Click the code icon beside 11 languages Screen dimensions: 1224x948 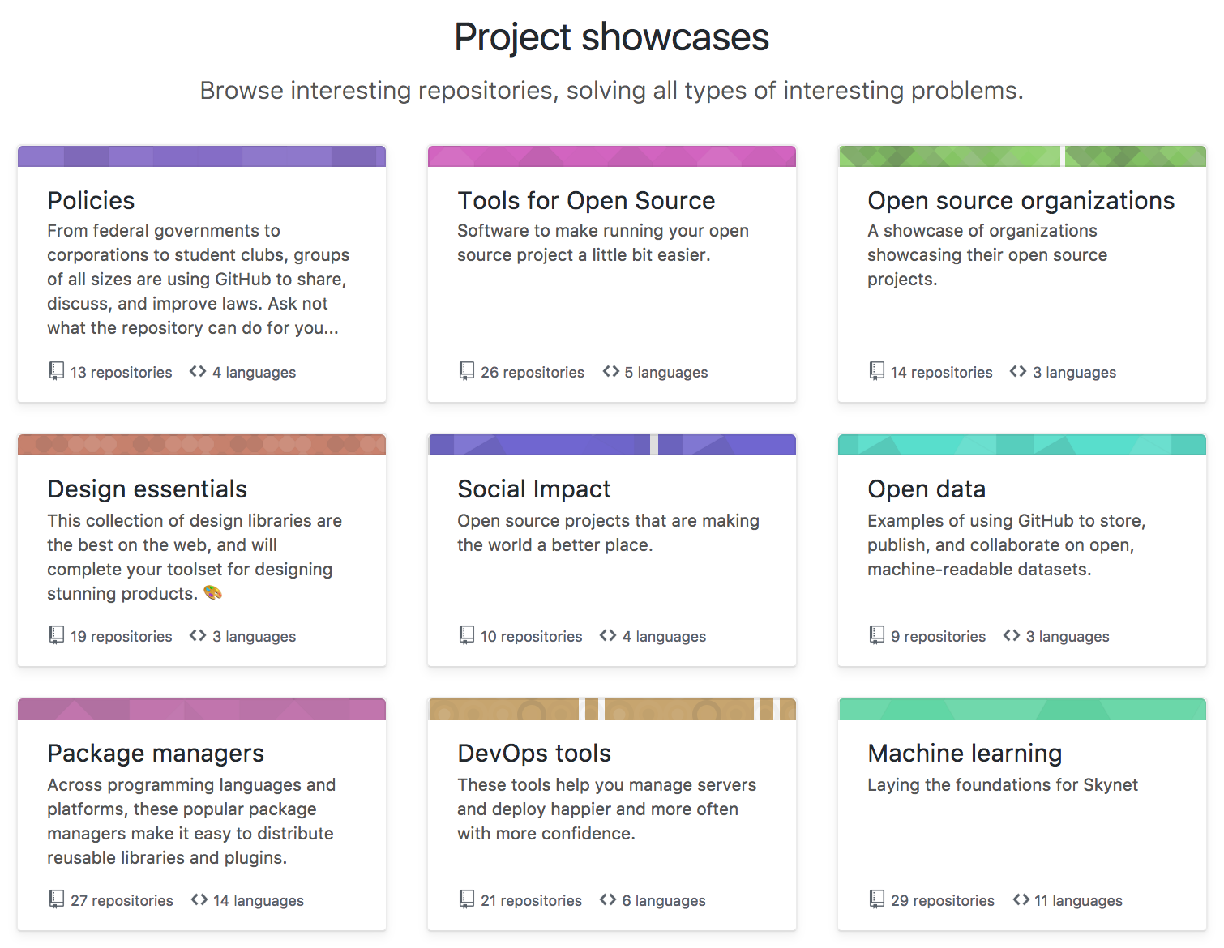[1021, 899]
